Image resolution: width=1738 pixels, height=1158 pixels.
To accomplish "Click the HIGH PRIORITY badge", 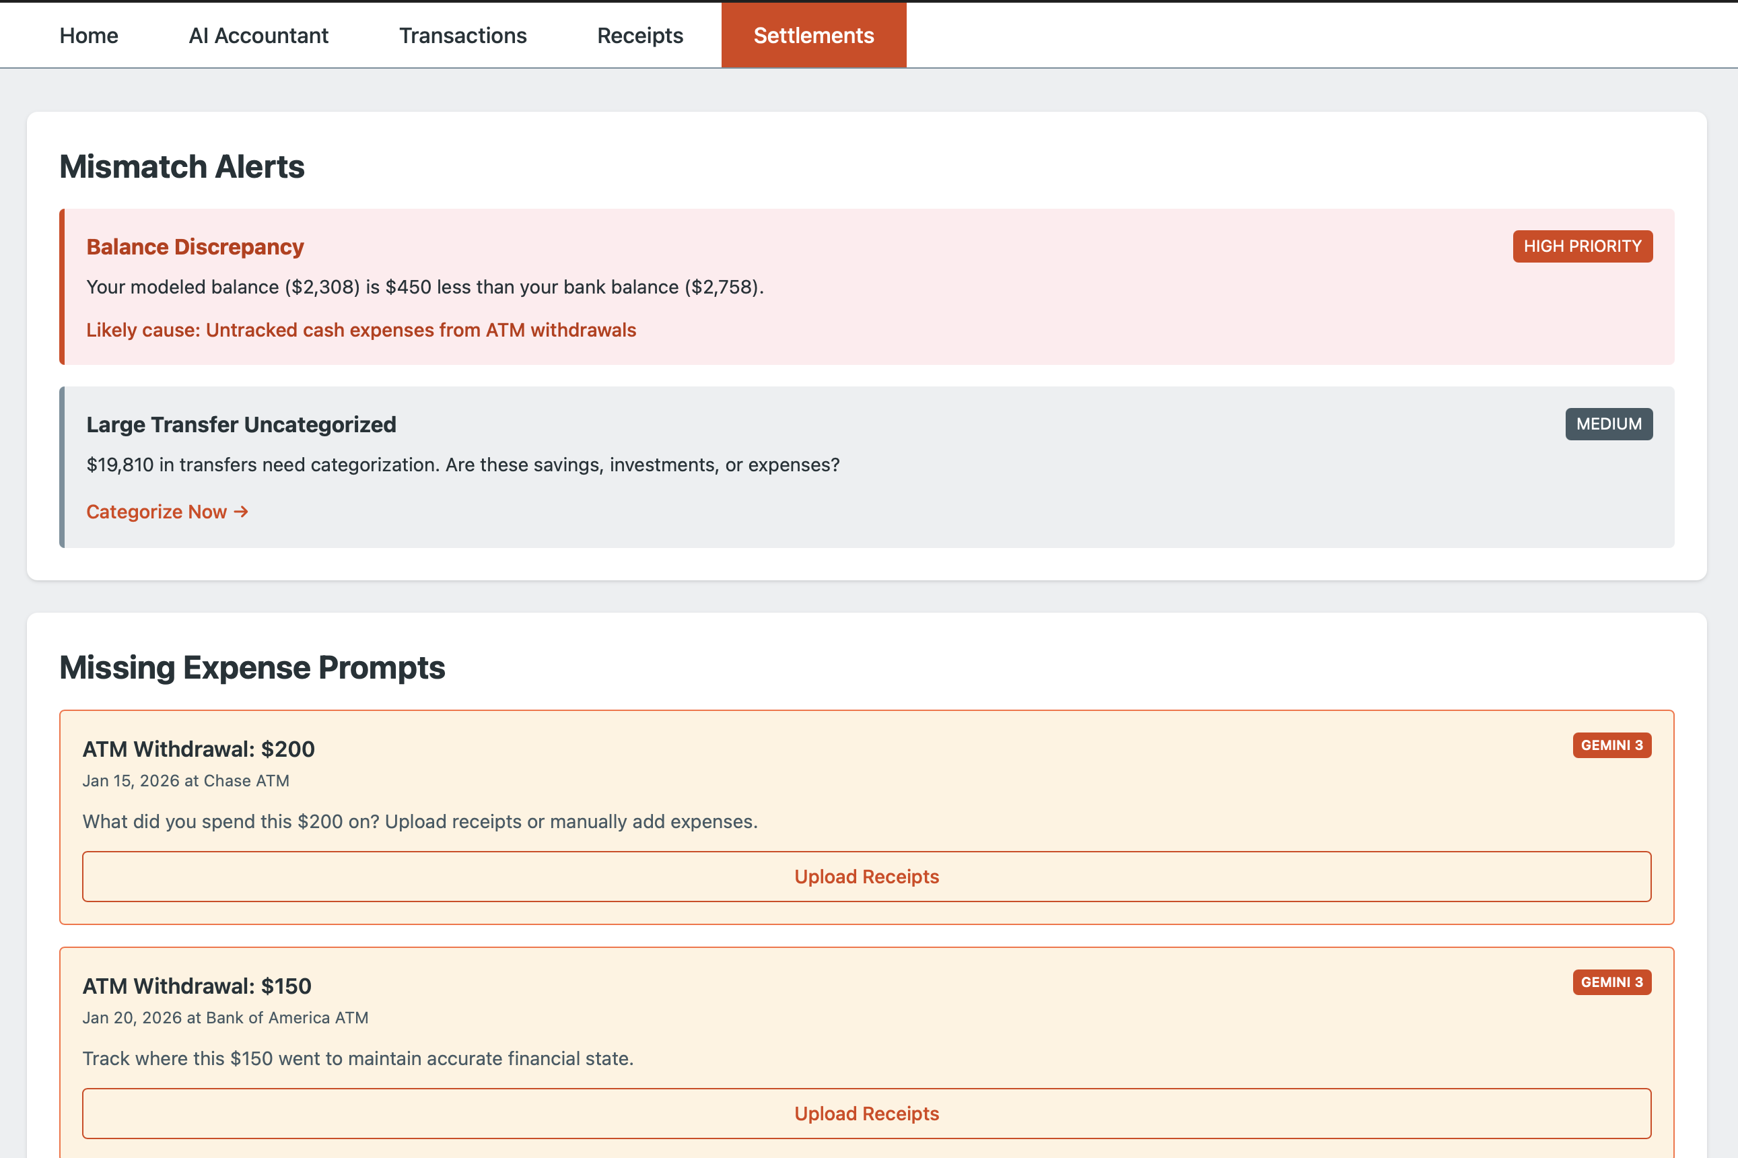I will [1583, 246].
